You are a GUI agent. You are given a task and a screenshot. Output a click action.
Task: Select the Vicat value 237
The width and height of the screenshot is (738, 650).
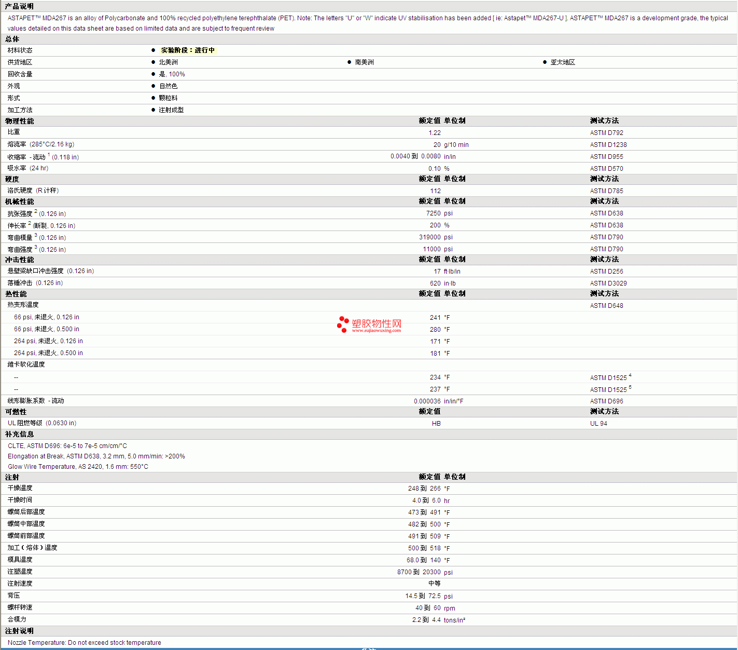point(435,389)
